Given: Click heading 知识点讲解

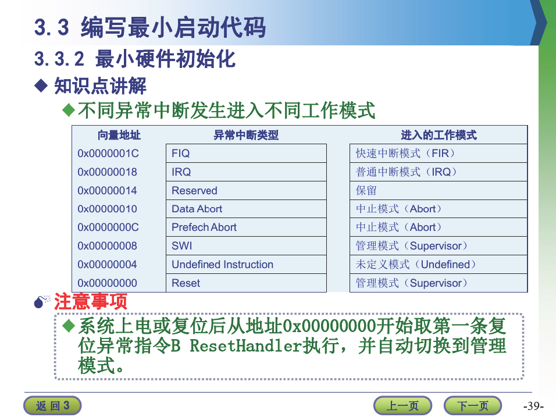Looking at the screenshot, I should click(101, 86).
